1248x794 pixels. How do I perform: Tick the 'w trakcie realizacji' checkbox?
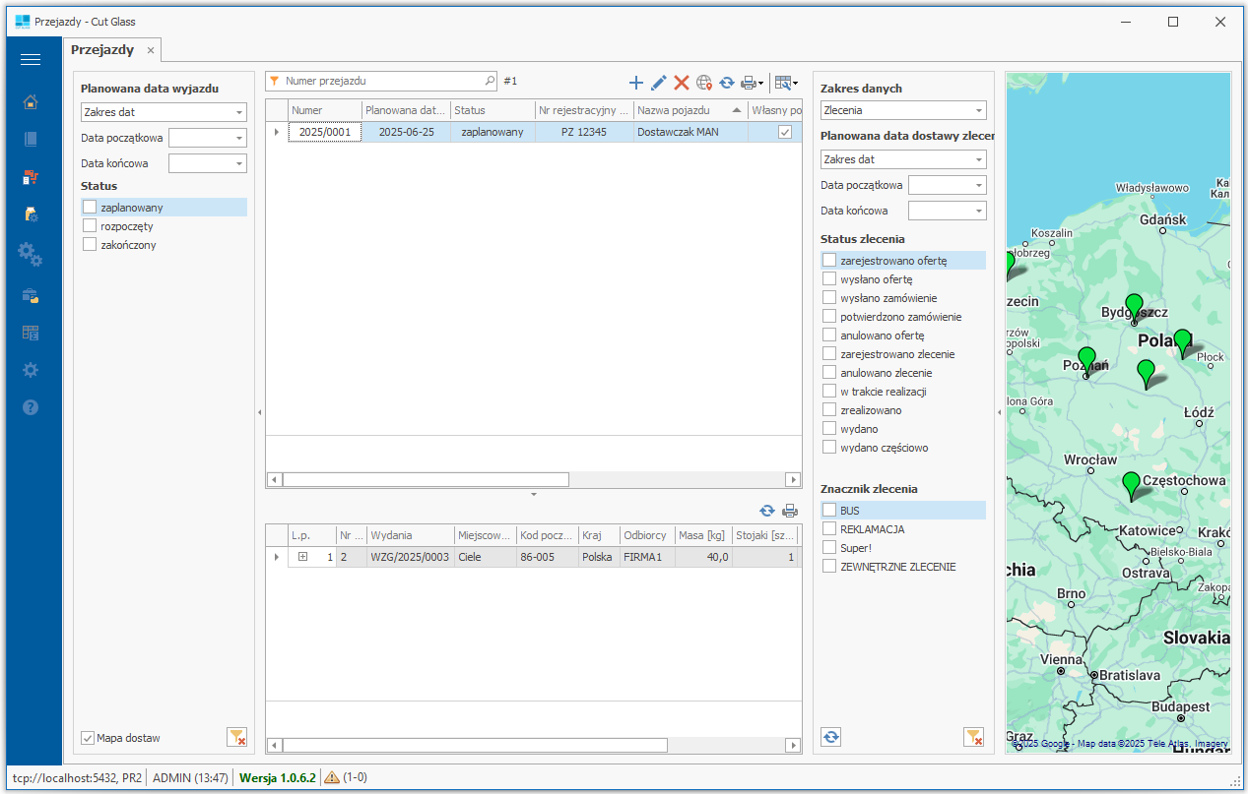(x=829, y=392)
